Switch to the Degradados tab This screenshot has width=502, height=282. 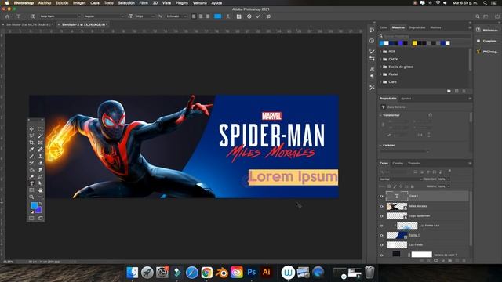coord(417,27)
